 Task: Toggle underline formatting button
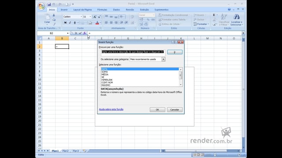pos(74,23)
